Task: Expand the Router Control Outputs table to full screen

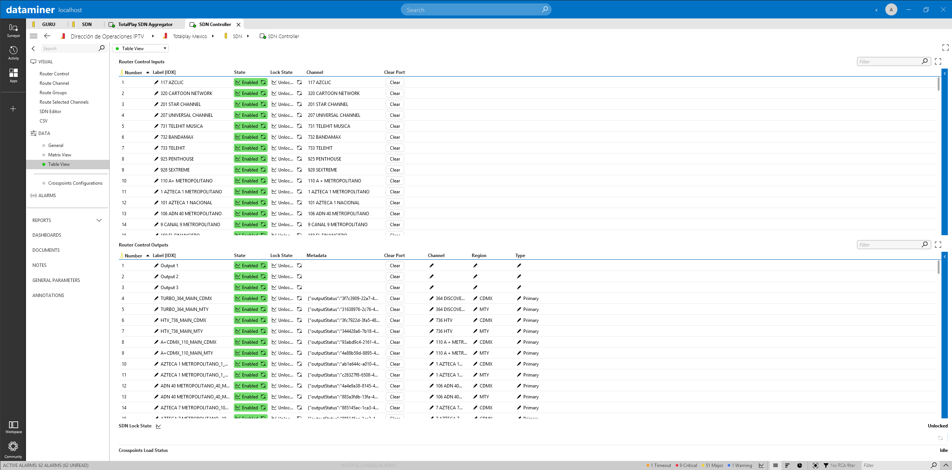Action: pyautogui.click(x=938, y=245)
